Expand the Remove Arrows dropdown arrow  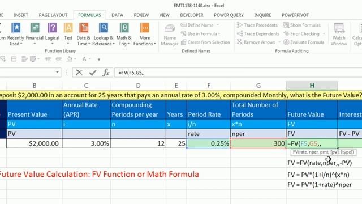[279, 42]
